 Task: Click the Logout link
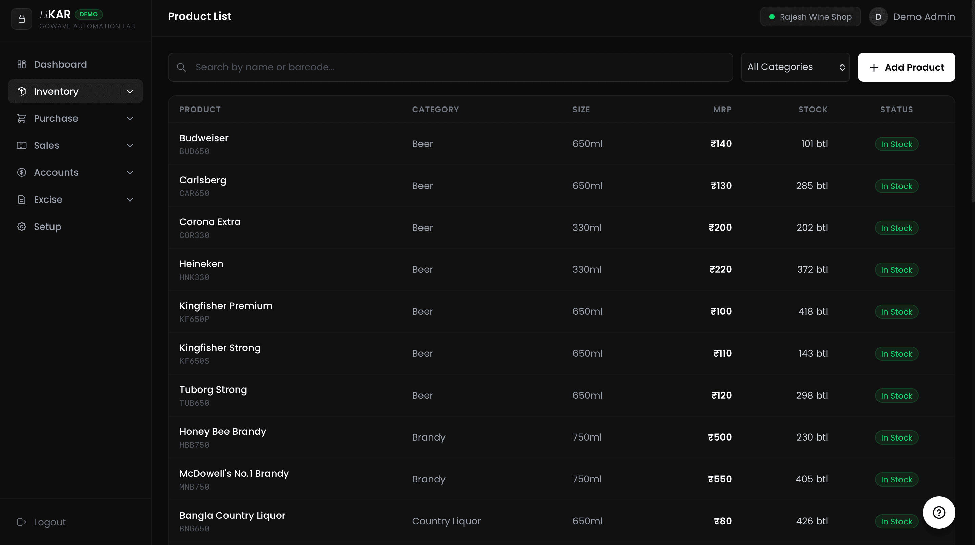click(49, 522)
